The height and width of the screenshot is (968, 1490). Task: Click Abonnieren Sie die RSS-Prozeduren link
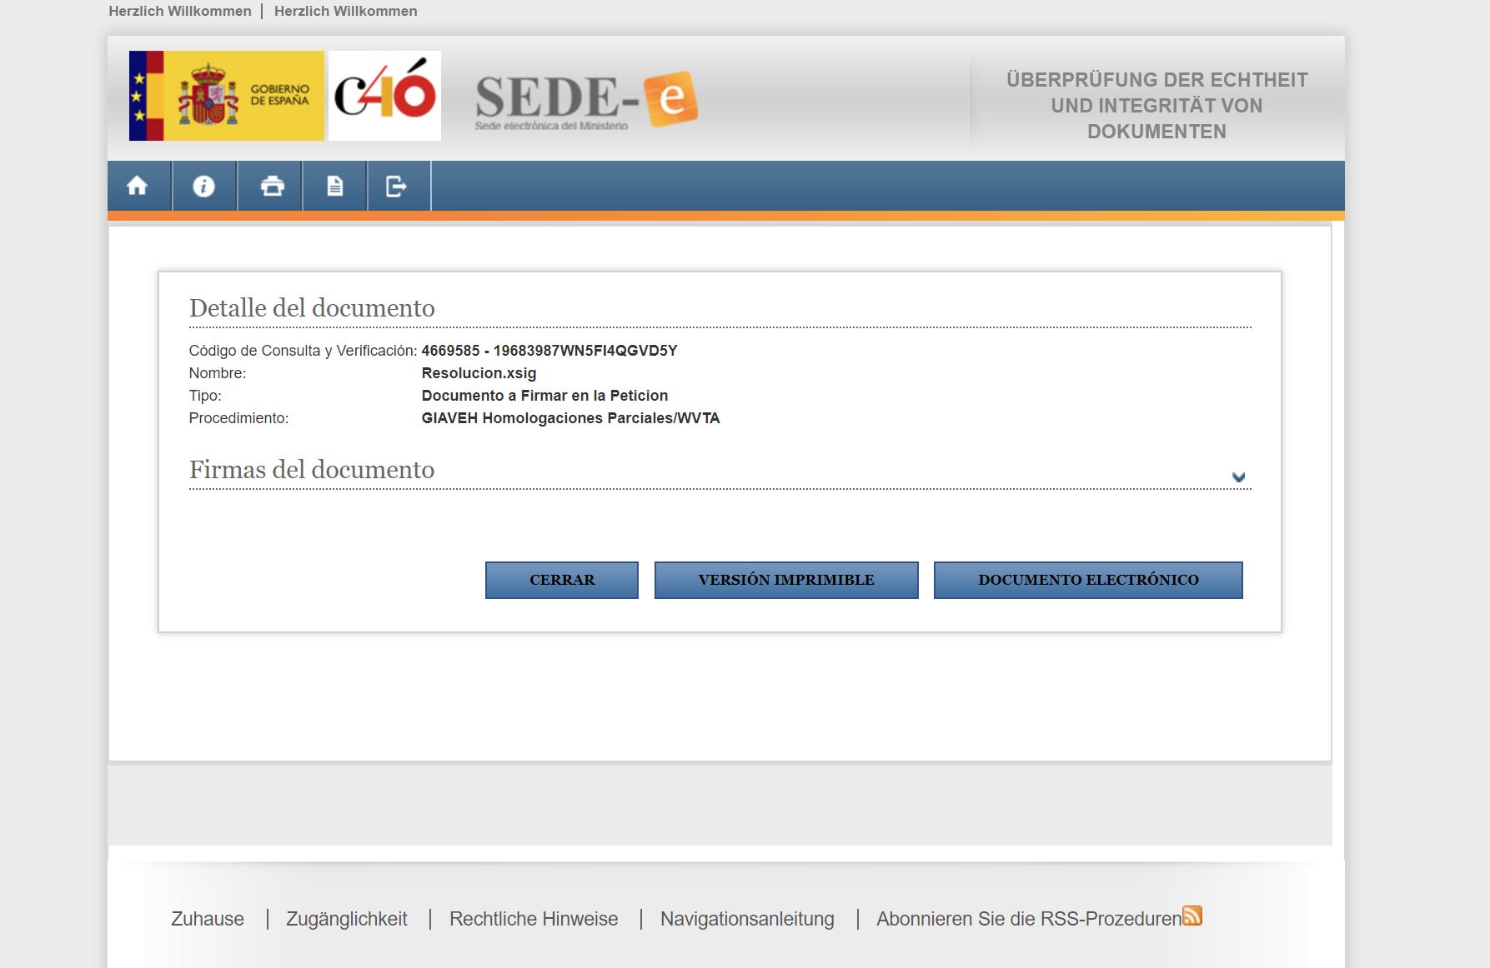(1028, 919)
